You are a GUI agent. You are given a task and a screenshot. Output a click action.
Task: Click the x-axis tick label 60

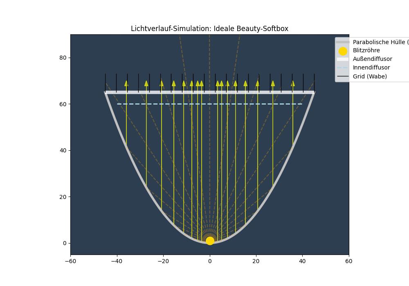[x=349, y=261]
